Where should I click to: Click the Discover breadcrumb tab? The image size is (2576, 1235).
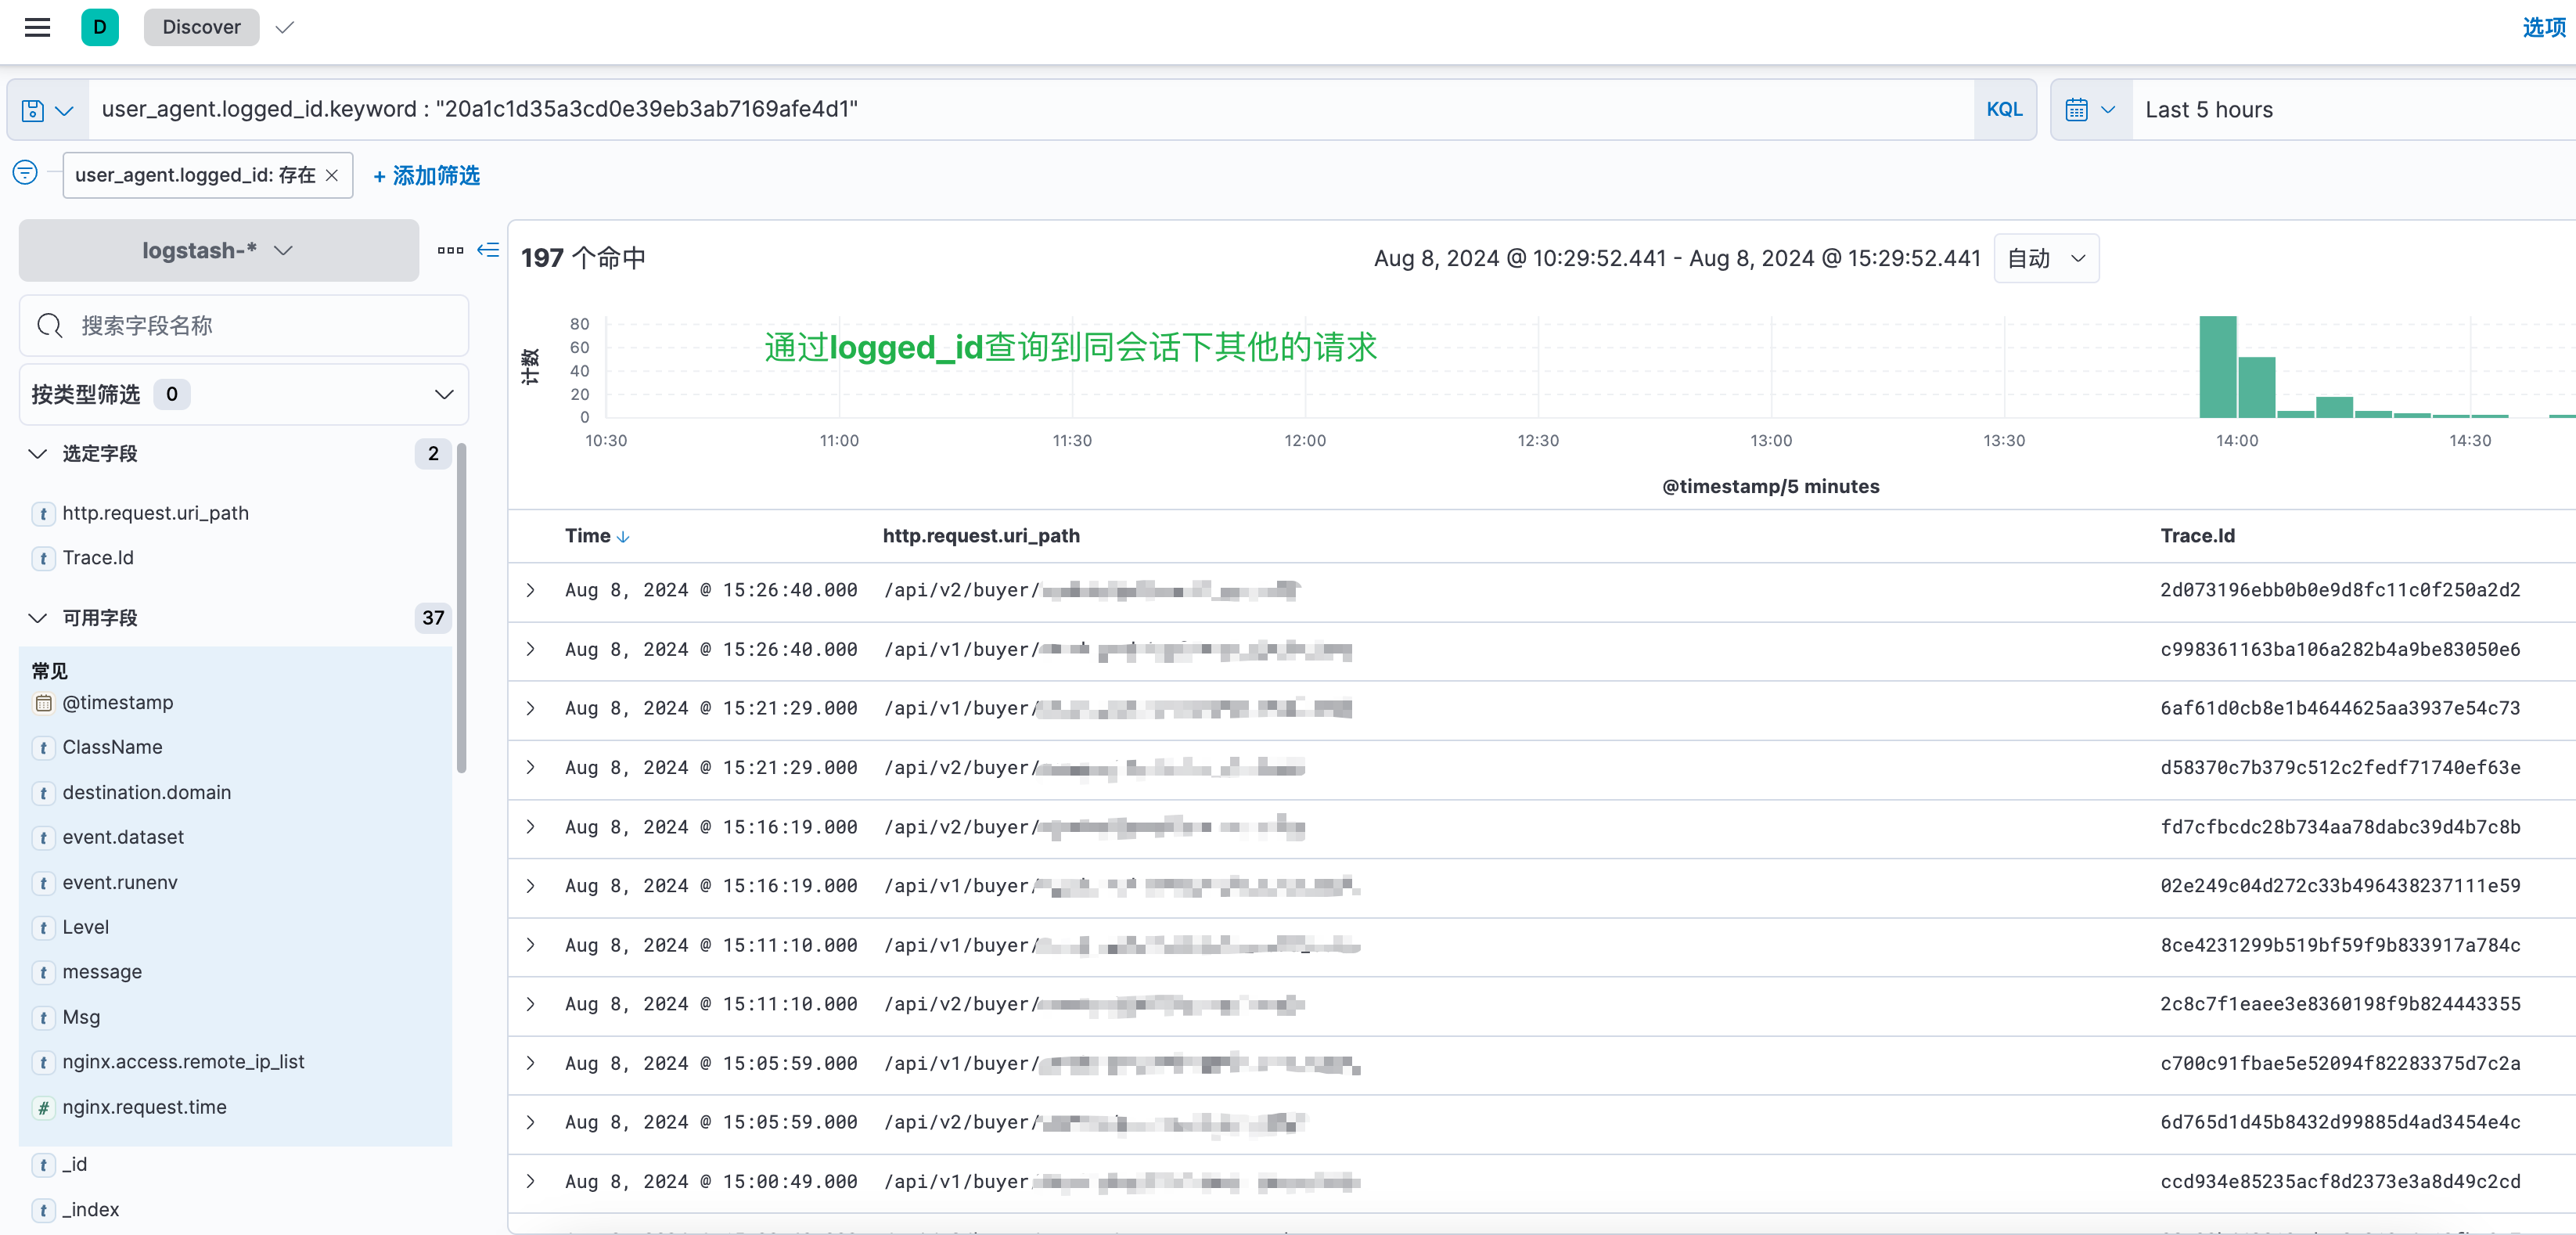pos(201,27)
